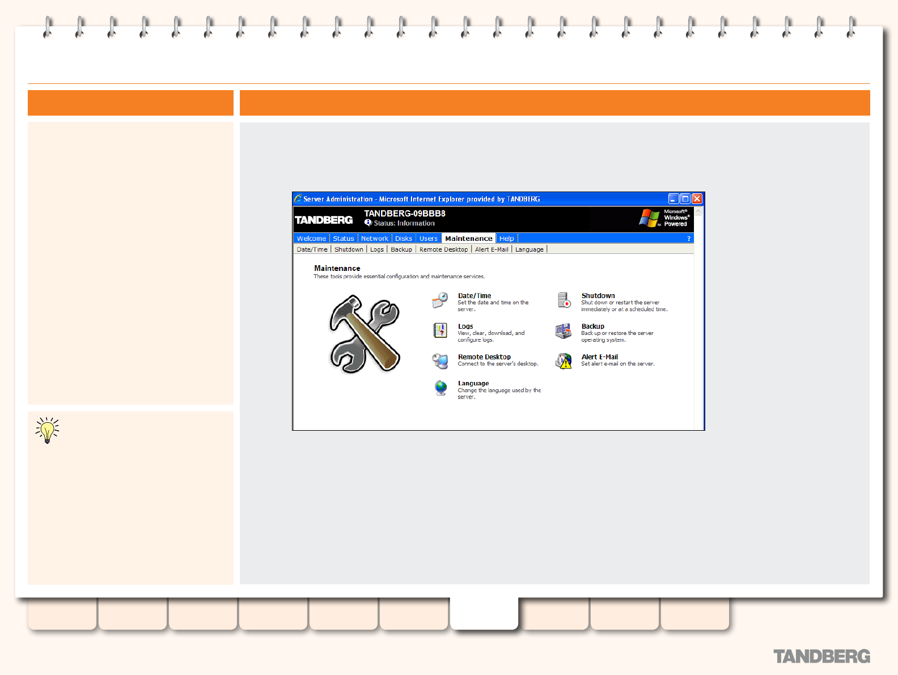
Task: Click the Server Administration title bar text
Action: pos(422,199)
